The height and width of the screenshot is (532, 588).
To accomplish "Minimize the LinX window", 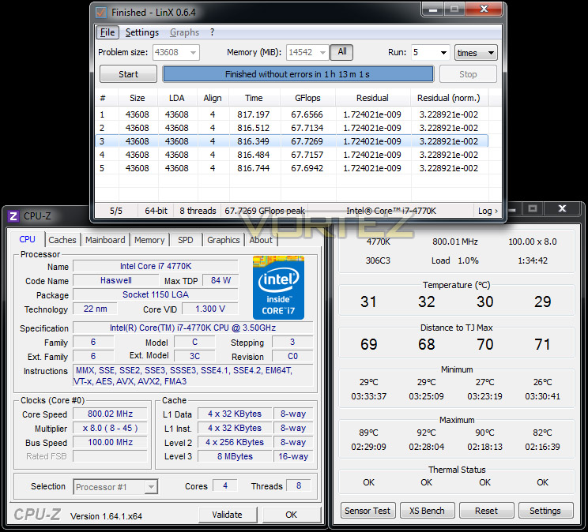I will click(433, 9).
